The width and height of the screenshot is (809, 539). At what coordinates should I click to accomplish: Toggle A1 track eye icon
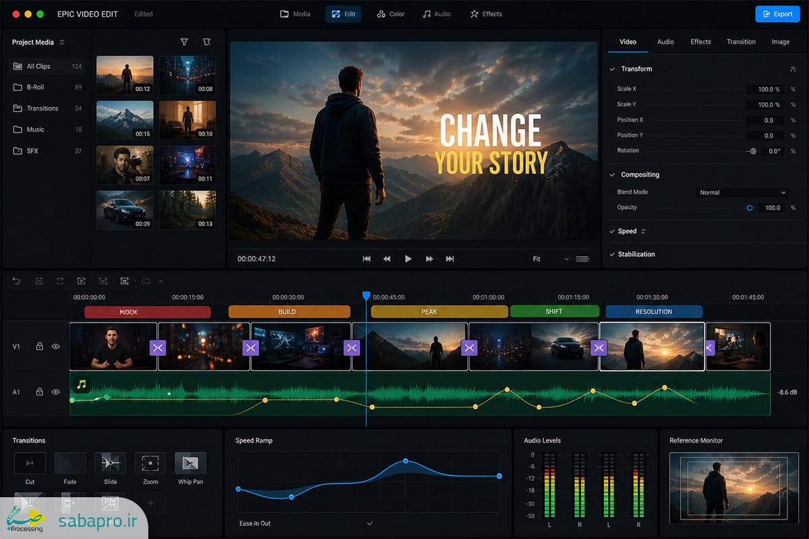[56, 391]
